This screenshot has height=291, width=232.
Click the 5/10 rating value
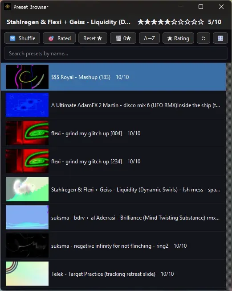pos(215,22)
